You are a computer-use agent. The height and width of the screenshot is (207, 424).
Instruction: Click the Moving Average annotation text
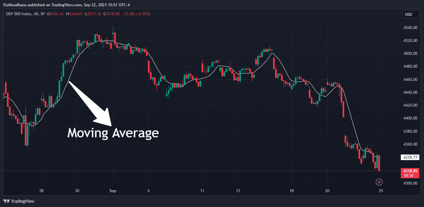(x=113, y=133)
